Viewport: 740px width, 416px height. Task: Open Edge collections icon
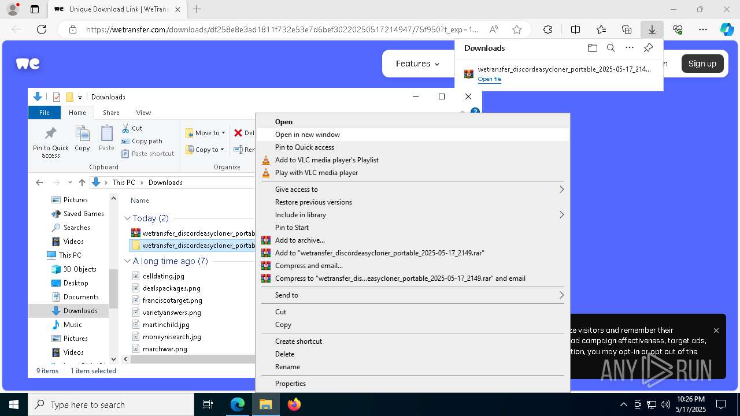(627, 29)
